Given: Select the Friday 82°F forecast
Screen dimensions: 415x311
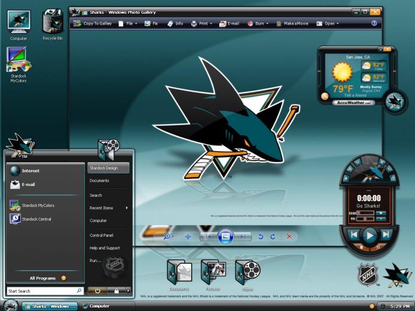Looking at the screenshot, I should tap(374, 66).
